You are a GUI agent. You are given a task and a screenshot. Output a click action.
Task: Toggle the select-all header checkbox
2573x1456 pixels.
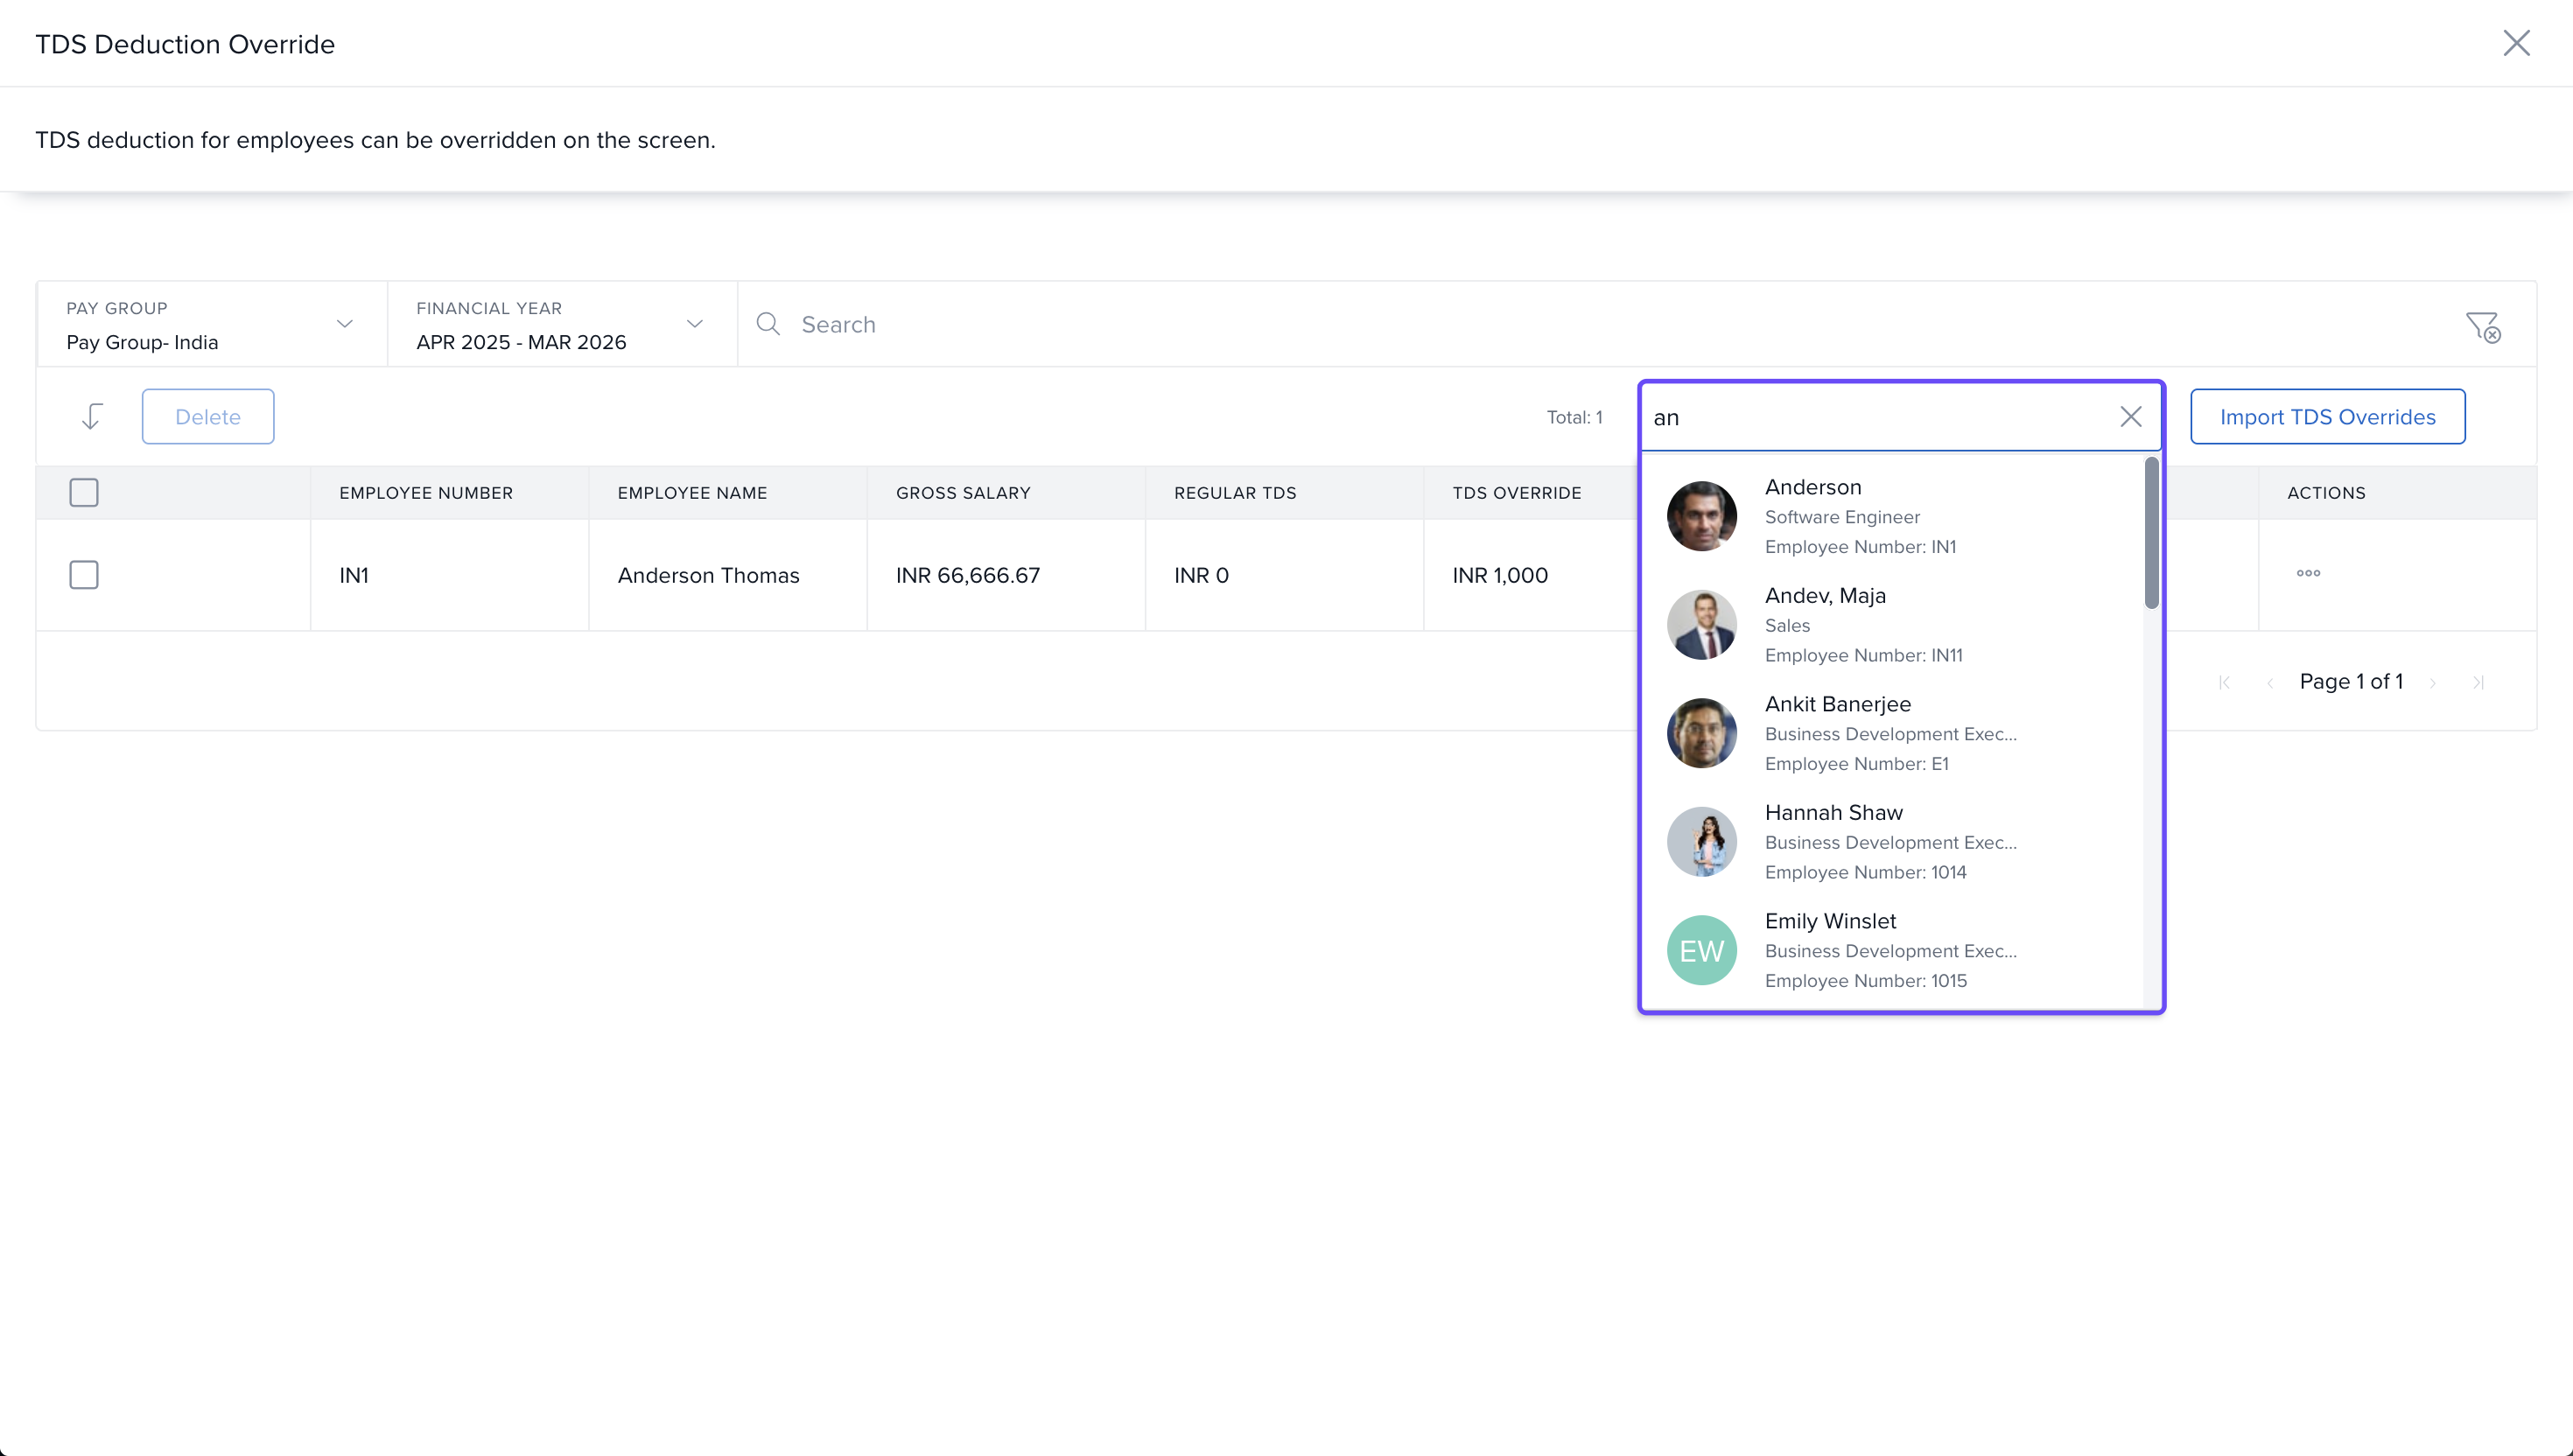(x=84, y=492)
